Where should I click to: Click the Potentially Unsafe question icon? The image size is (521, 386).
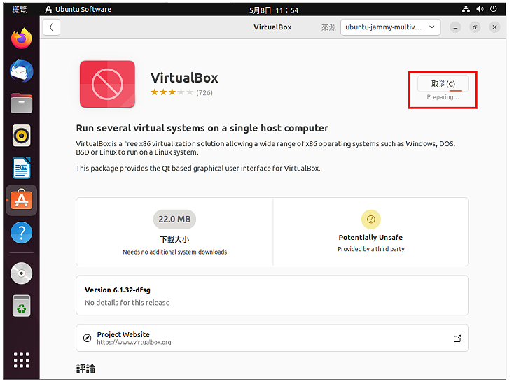click(371, 220)
